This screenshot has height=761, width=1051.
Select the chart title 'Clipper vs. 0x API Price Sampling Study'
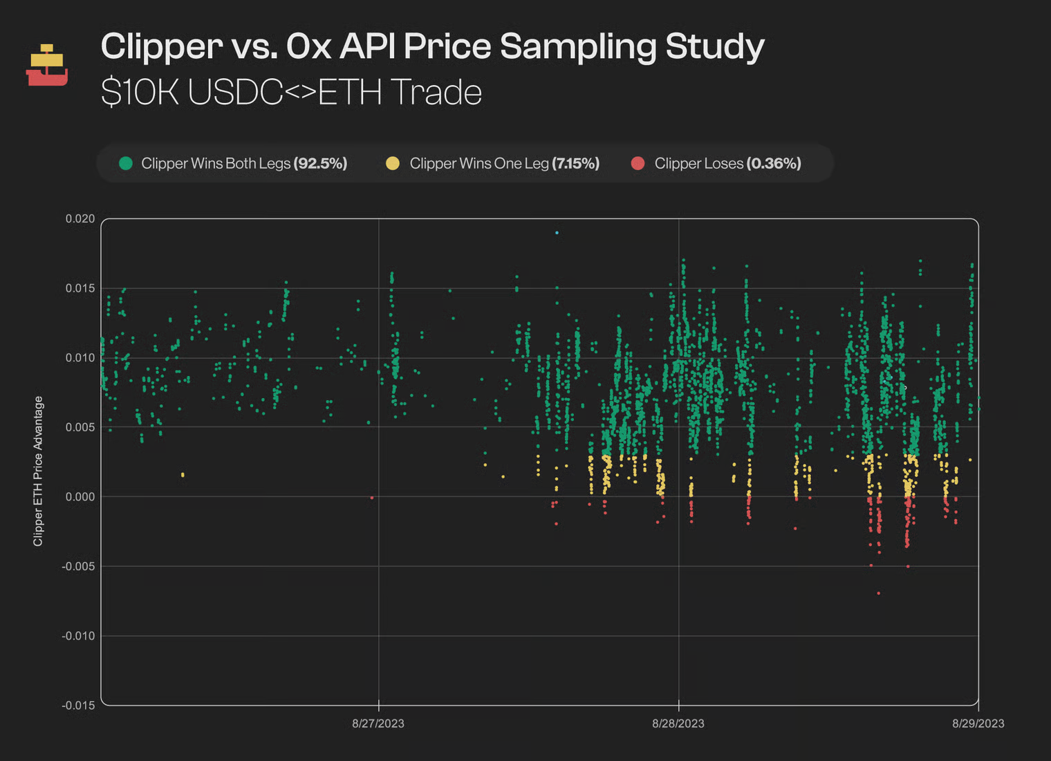[432, 47]
